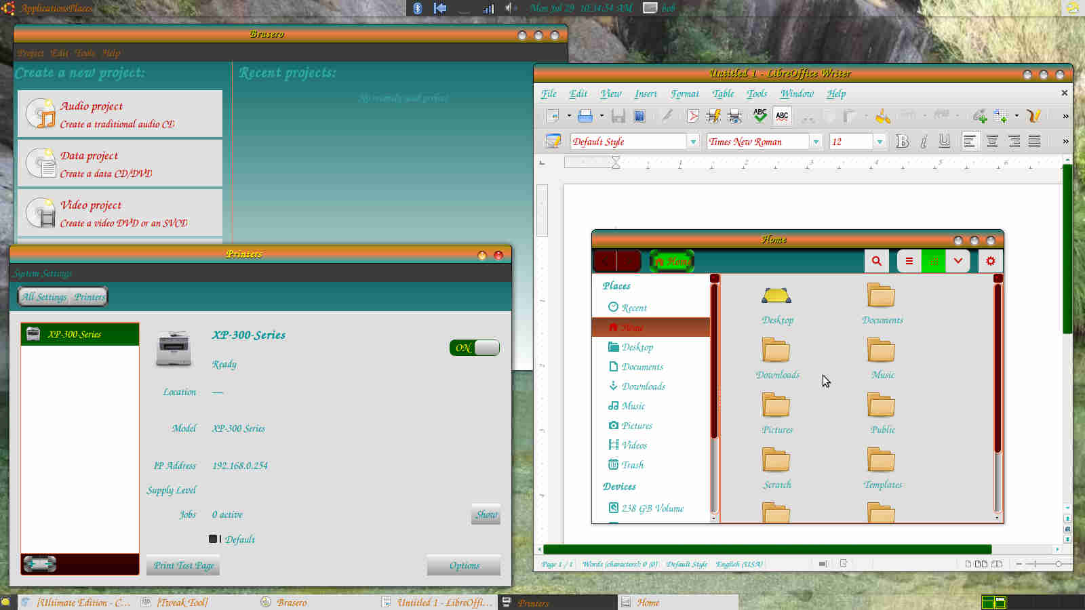Click the volume speaker icon in top panel
1085x610 pixels.
pos(510,8)
